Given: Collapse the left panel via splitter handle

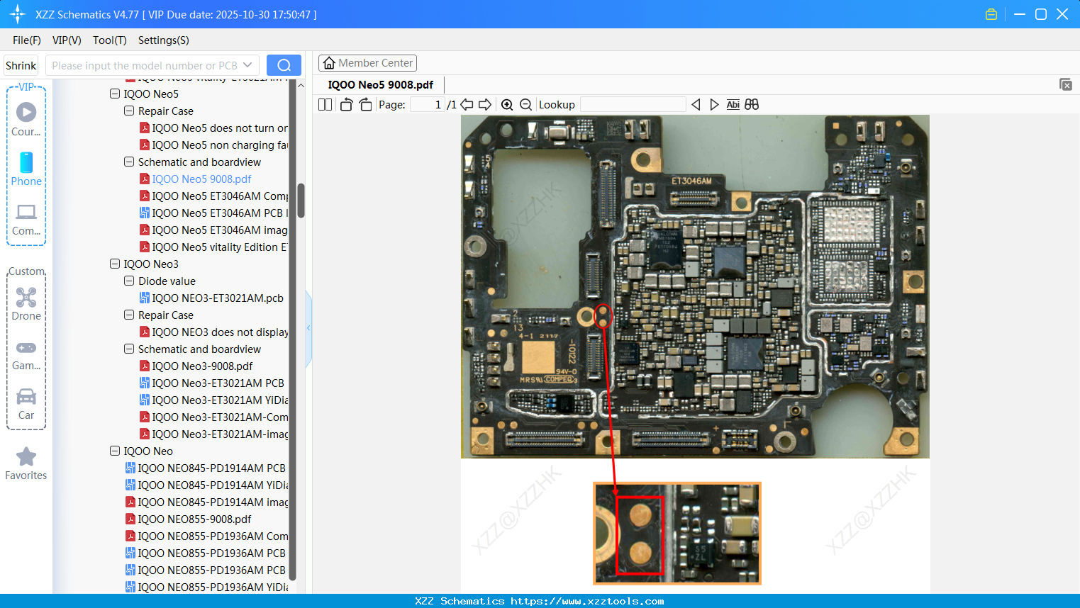Looking at the screenshot, I should (x=308, y=328).
